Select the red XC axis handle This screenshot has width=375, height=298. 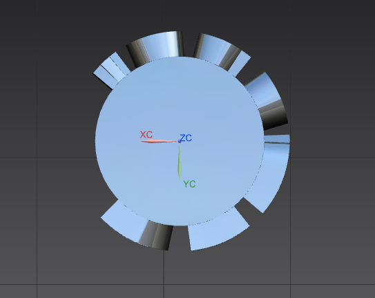click(159, 142)
